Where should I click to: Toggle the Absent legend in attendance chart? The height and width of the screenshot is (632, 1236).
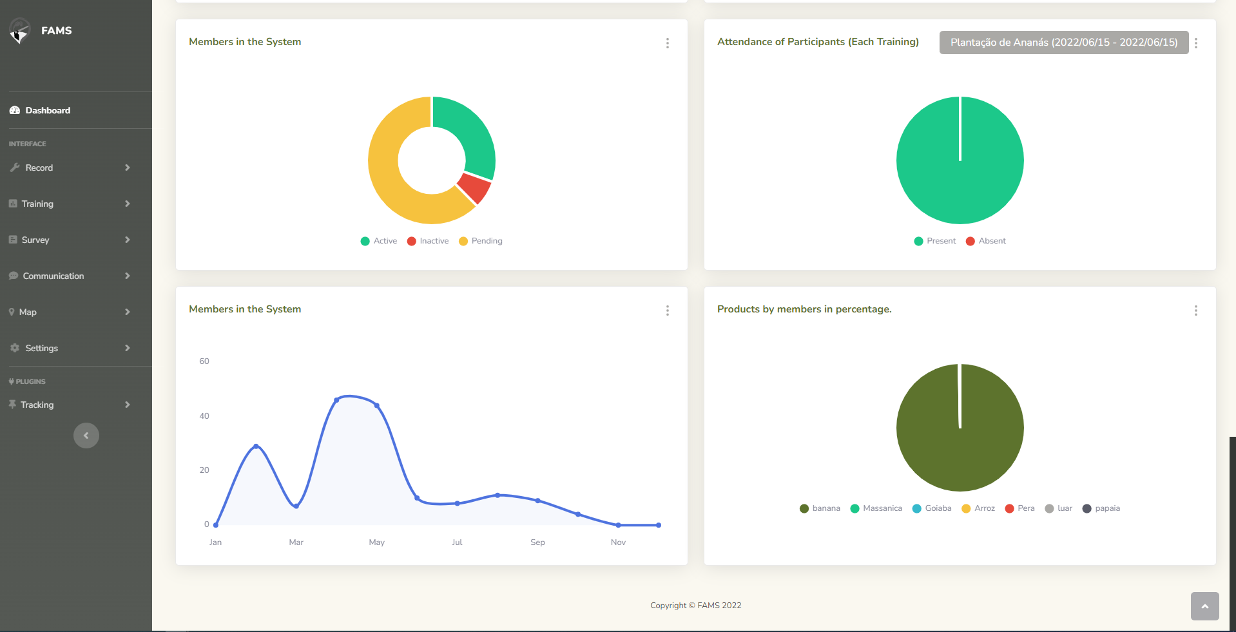click(986, 241)
